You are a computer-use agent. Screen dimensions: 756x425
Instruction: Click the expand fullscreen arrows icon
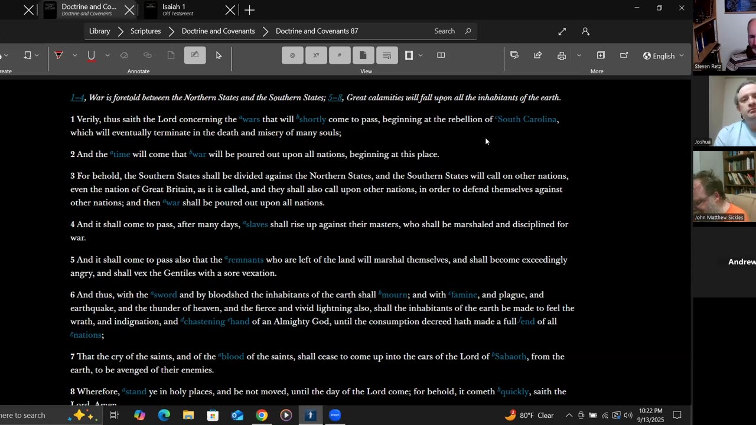pyautogui.click(x=562, y=31)
